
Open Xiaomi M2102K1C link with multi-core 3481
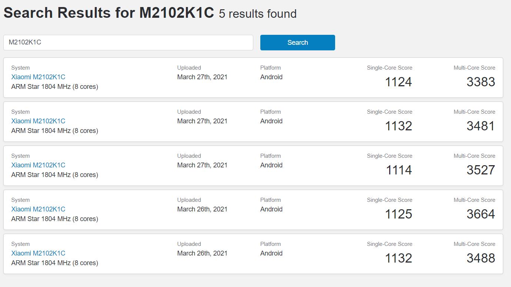point(38,121)
